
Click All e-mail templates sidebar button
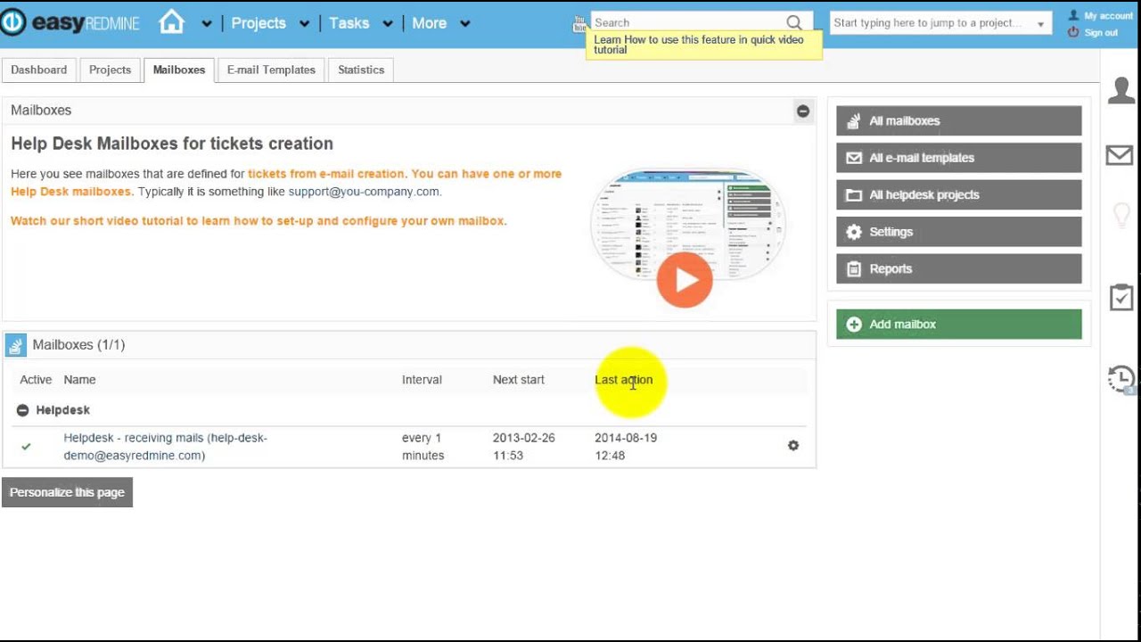point(959,158)
